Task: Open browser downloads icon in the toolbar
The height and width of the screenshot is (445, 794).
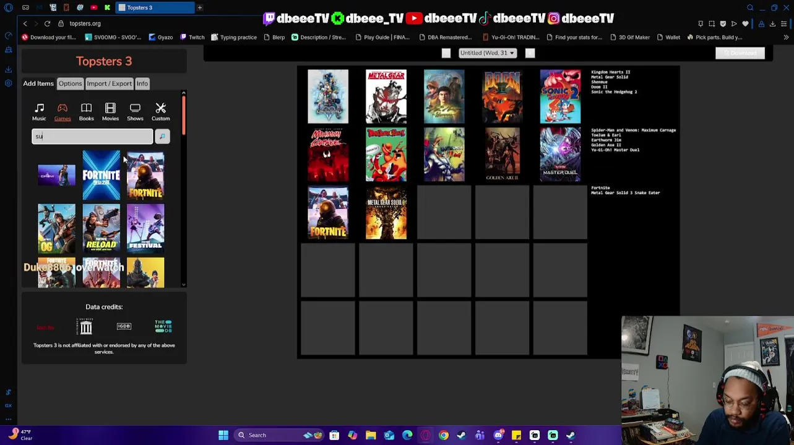Action: pyautogui.click(x=772, y=23)
